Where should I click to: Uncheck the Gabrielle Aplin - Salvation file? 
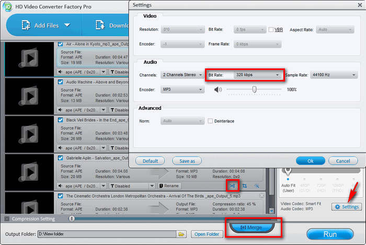(x=61, y=158)
